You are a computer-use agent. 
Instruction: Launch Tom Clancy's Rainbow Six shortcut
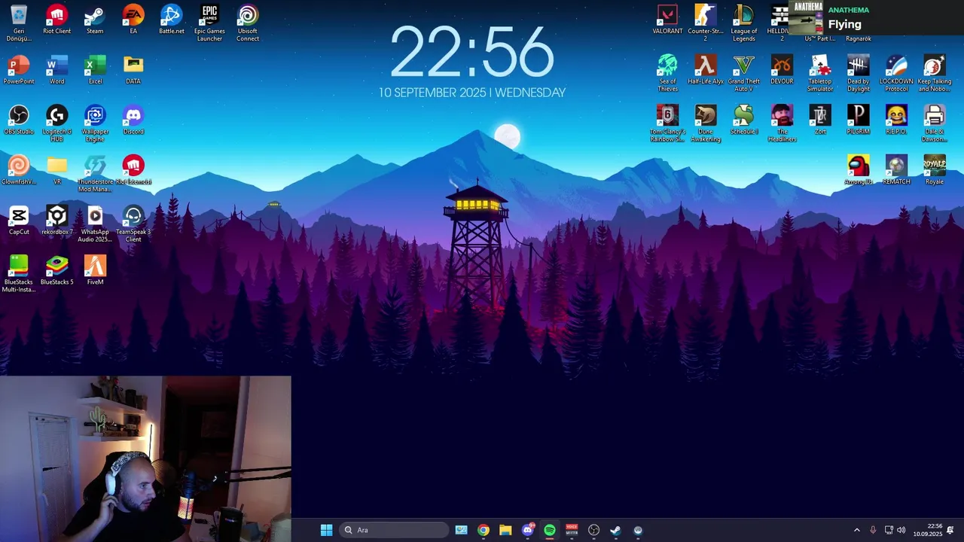667,123
